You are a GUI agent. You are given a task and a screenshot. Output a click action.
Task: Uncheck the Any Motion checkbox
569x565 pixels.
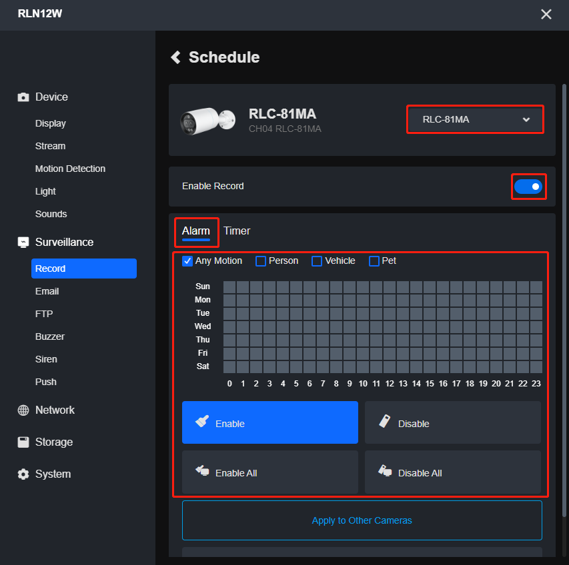(187, 261)
